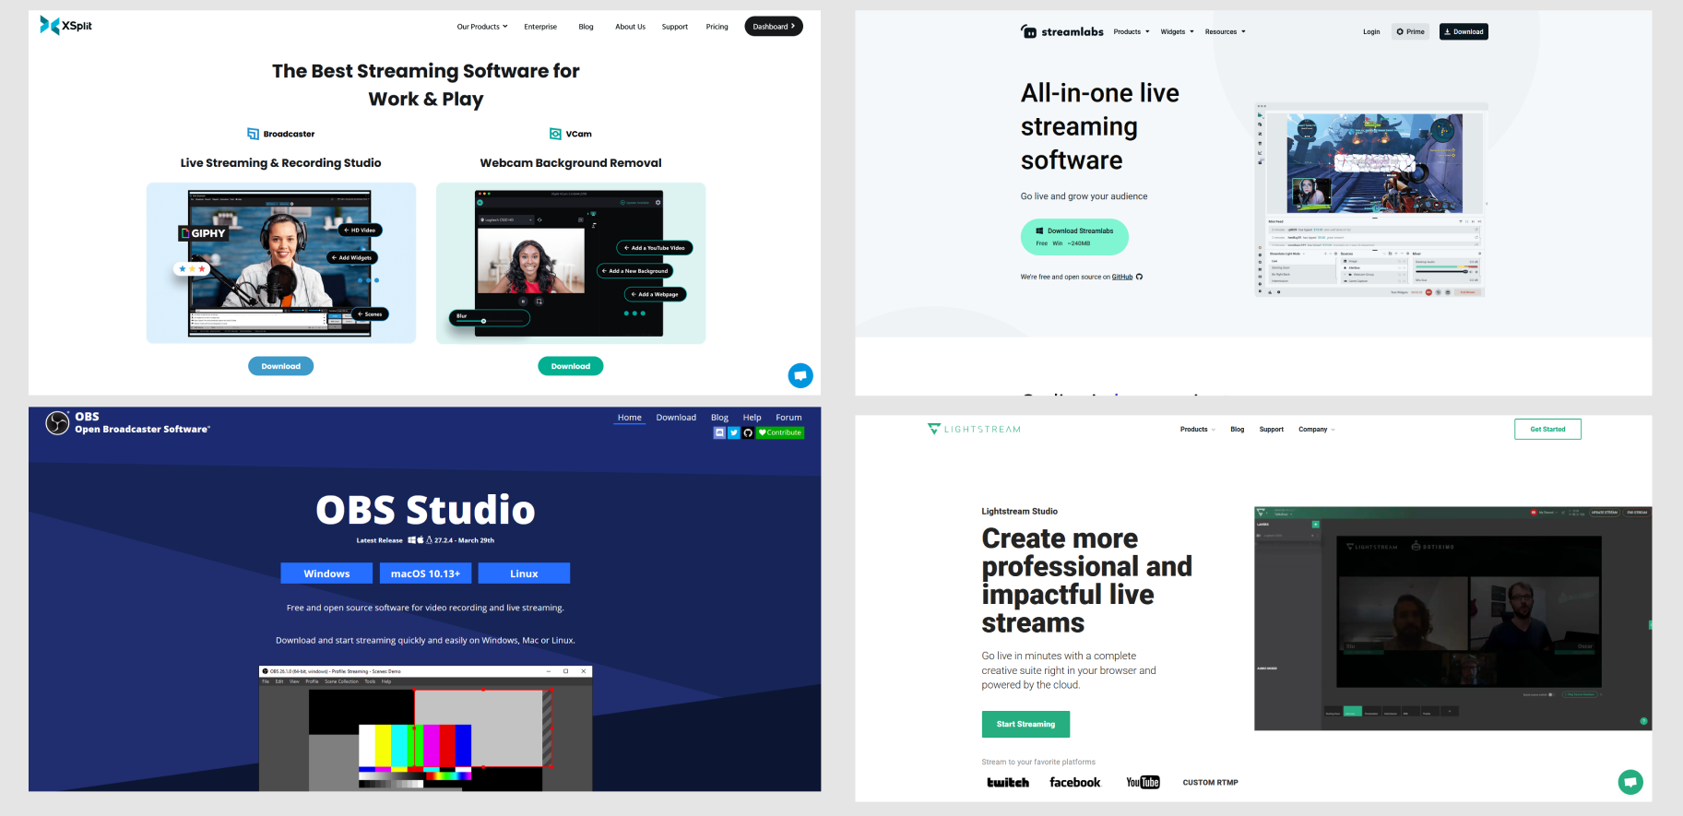This screenshot has height=816, width=1683.
Task: Expand Lightstream Products dropdown
Action: click(1198, 429)
